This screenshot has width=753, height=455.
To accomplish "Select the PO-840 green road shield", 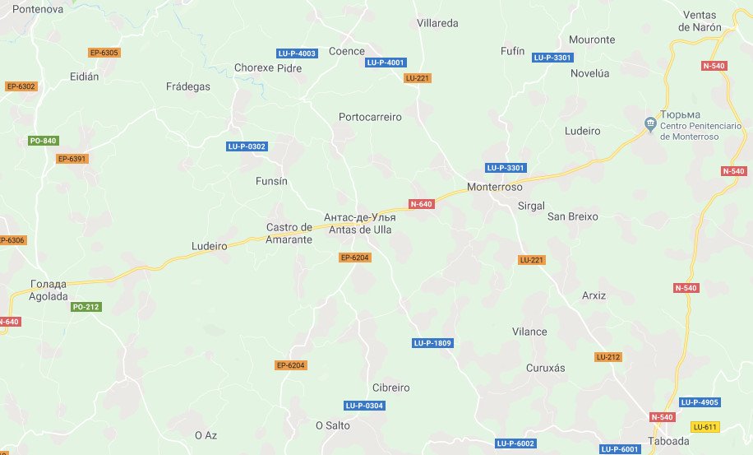I will point(44,141).
